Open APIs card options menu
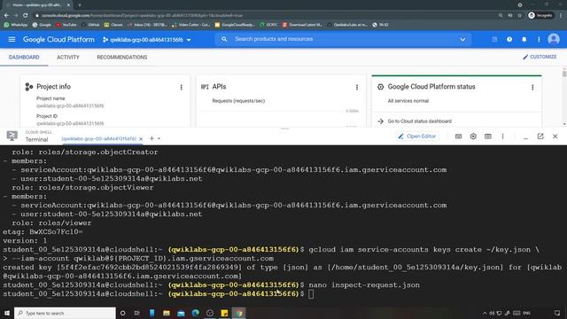This screenshot has width=567, height=319. 356,87
